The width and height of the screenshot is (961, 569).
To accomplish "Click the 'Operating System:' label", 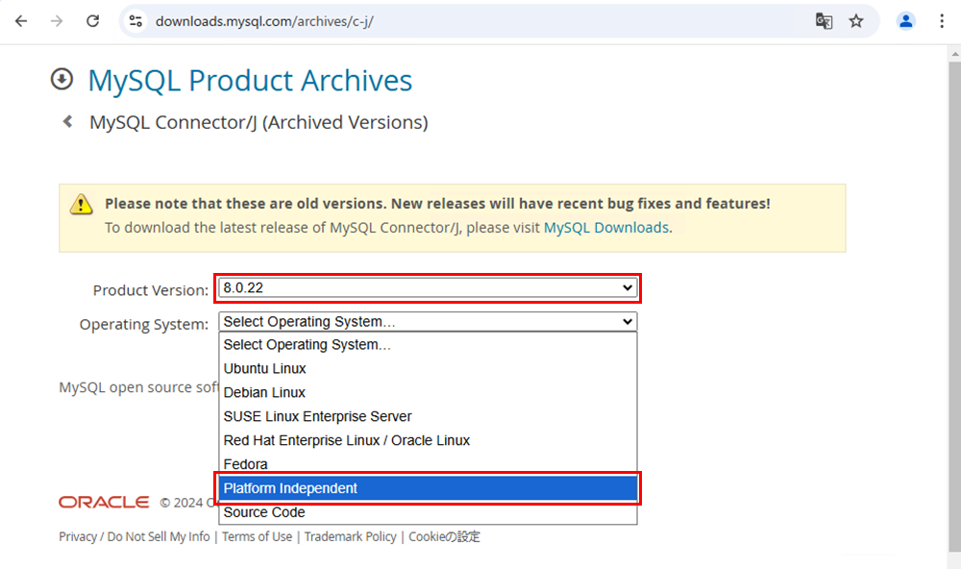I will pos(144,324).
